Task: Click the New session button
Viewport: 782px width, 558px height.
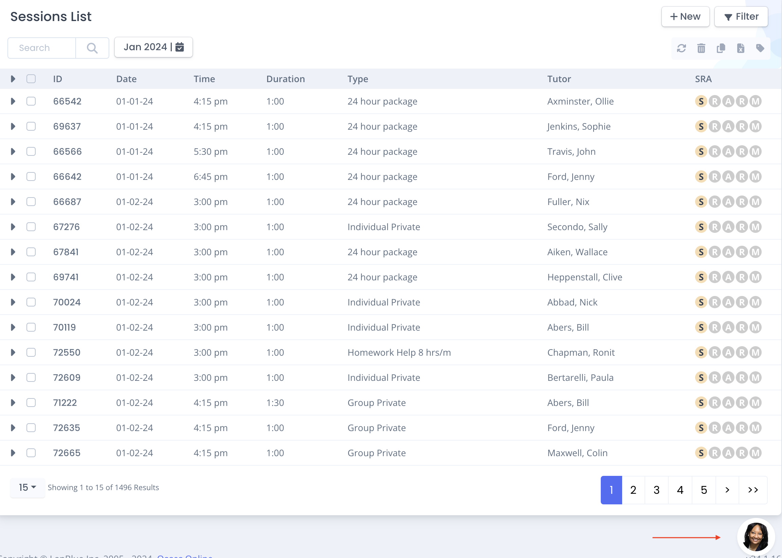Action: [685, 17]
